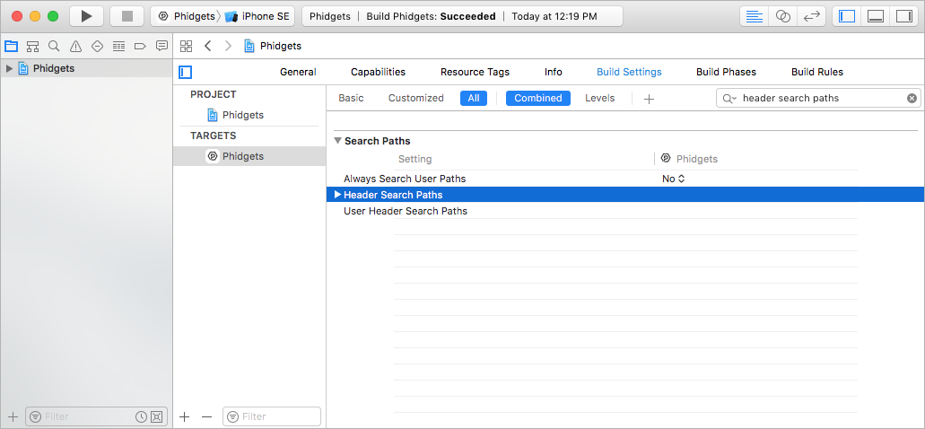This screenshot has width=925, height=429.
Task: Go forward in editor history
Action: click(228, 46)
